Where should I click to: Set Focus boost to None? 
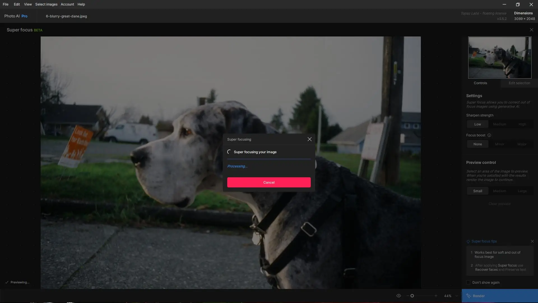pyautogui.click(x=477, y=144)
